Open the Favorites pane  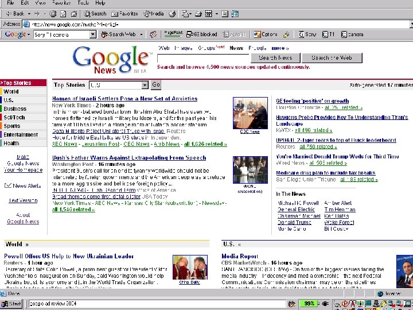point(124,14)
